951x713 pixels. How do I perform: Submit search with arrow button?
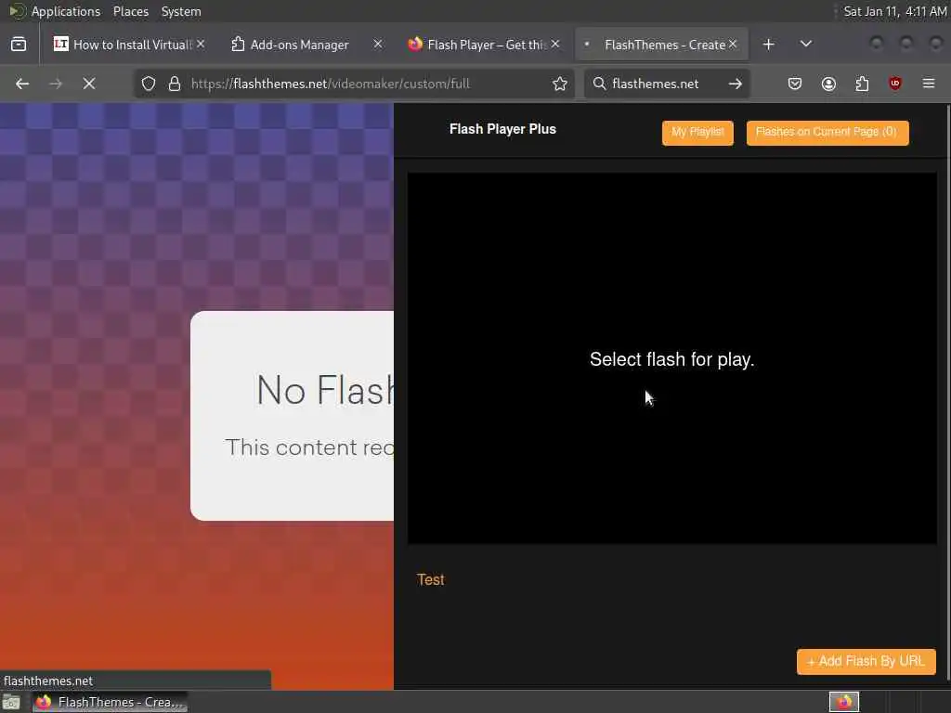(736, 84)
